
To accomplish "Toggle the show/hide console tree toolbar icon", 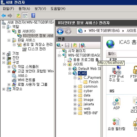I will click(25, 16).
